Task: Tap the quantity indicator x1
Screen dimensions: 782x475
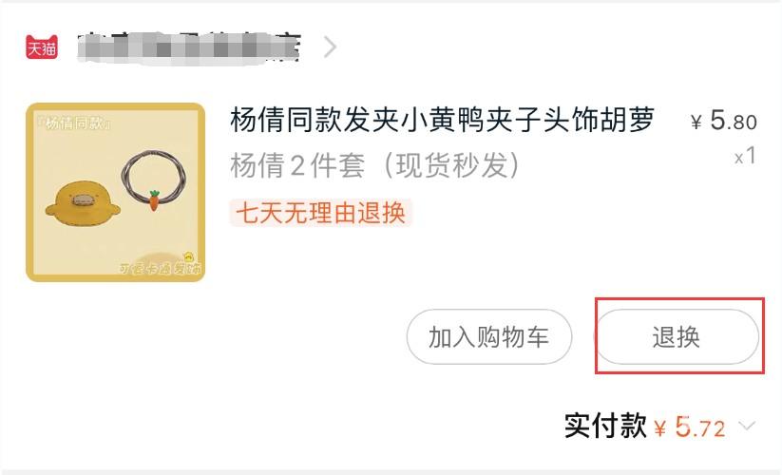Action: tap(745, 157)
